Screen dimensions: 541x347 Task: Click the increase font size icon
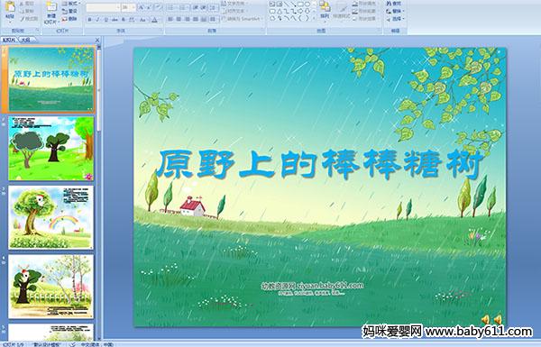(x=142, y=7)
